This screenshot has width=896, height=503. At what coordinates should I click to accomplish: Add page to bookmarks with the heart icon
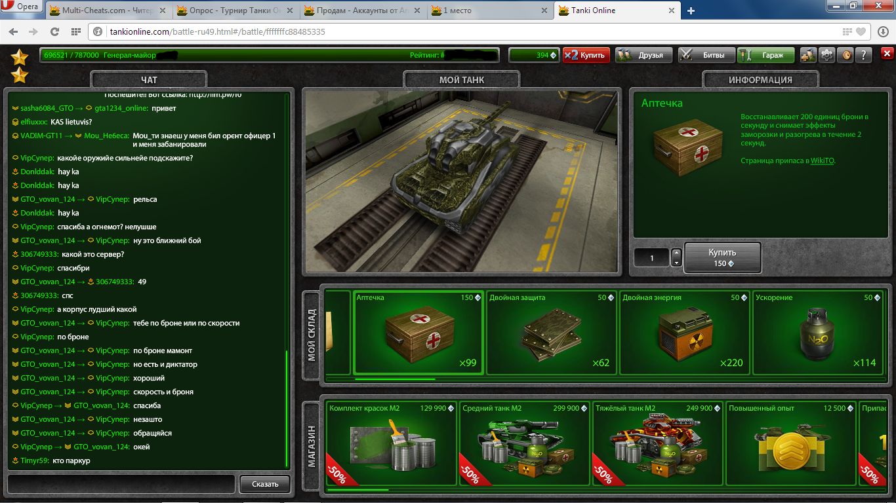861,32
